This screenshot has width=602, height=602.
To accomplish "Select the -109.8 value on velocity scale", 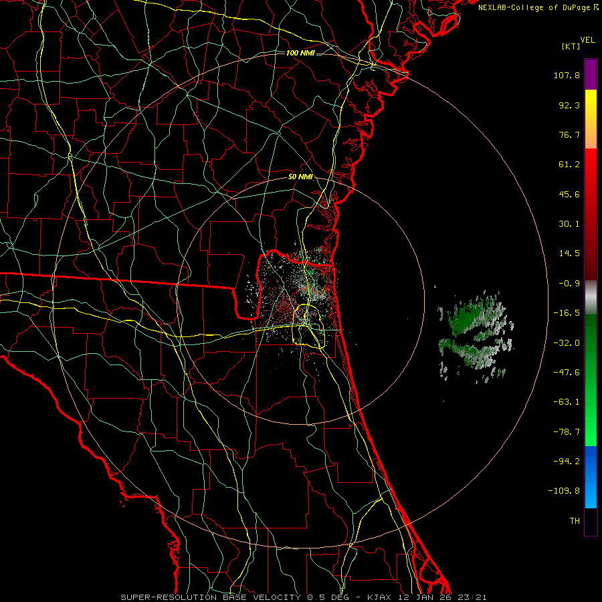I will (564, 491).
